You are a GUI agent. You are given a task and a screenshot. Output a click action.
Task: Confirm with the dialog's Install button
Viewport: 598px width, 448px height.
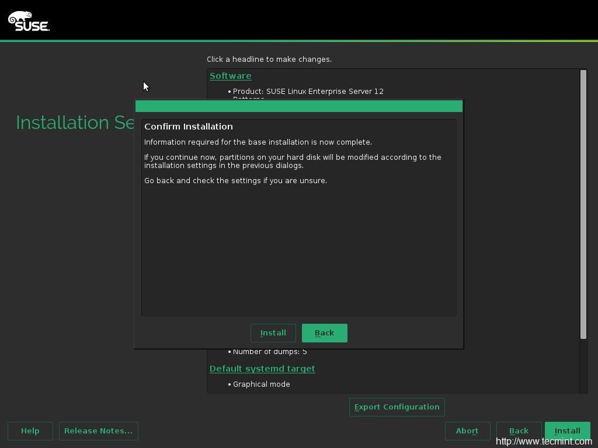[x=273, y=333]
